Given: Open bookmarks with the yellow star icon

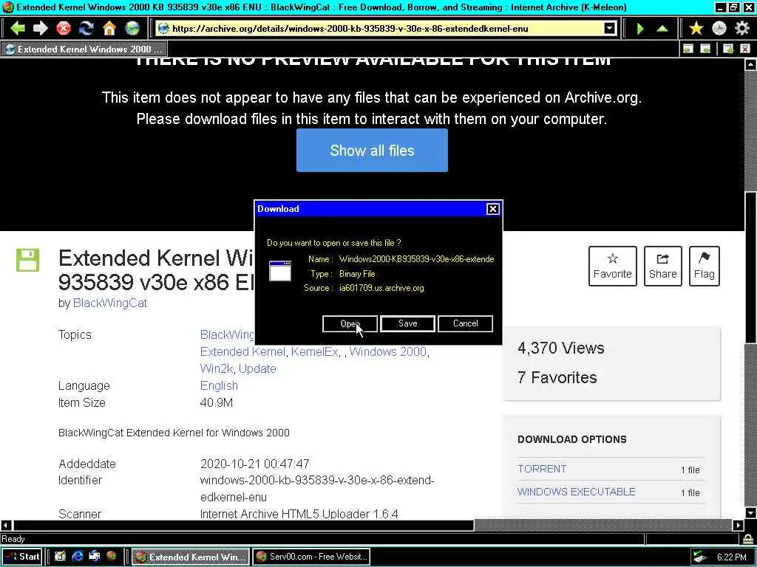Looking at the screenshot, I should [696, 29].
